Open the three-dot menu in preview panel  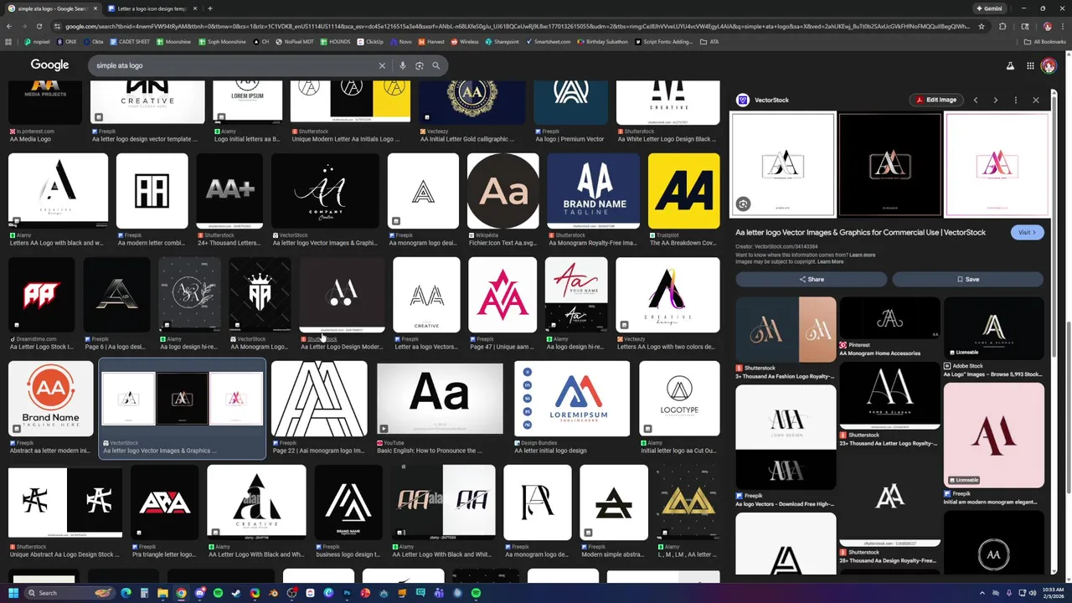coord(1016,100)
